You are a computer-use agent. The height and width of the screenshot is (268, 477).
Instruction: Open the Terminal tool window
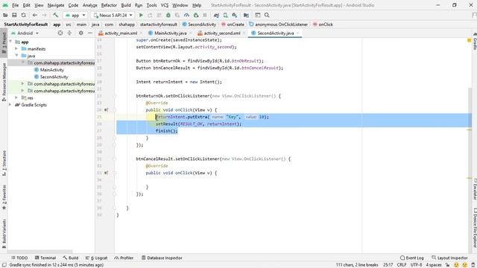click(45, 258)
